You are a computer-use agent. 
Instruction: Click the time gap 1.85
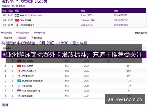tap(128, 91)
